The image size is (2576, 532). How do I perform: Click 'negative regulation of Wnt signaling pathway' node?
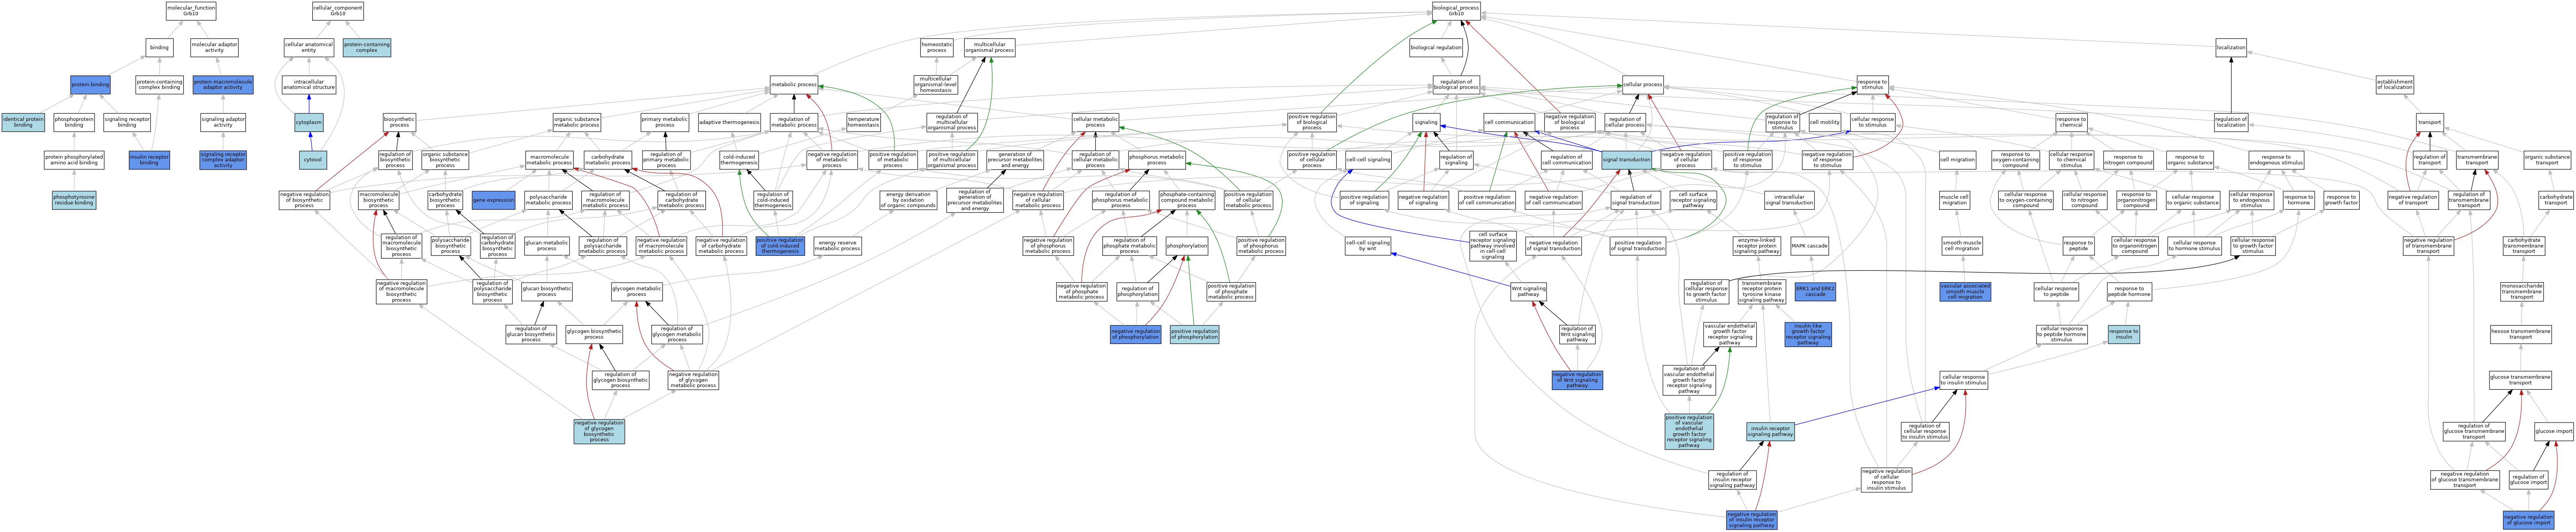click(x=1577, y=379)
